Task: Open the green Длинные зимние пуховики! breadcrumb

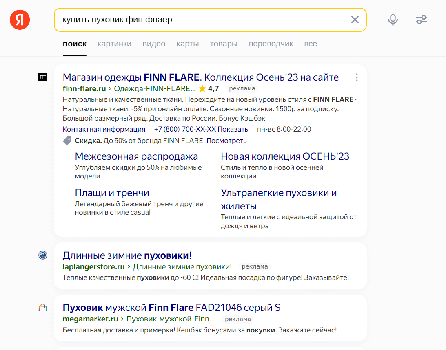Action: tap(182, 267)
